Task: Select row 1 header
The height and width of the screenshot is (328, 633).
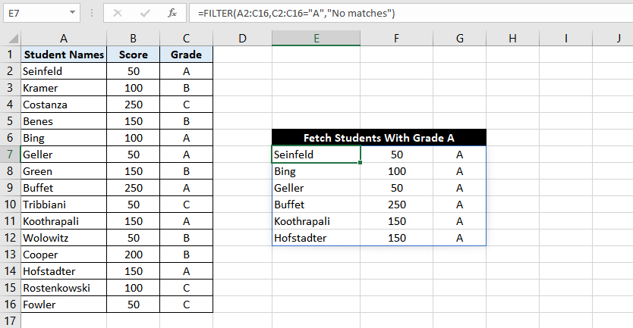Action: point(10,55)
